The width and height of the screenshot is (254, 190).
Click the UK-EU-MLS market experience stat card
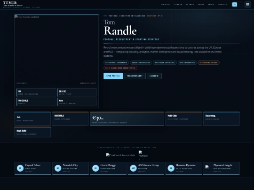pos(70,119)
